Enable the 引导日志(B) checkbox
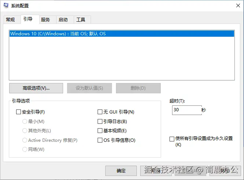 (100, 121)
